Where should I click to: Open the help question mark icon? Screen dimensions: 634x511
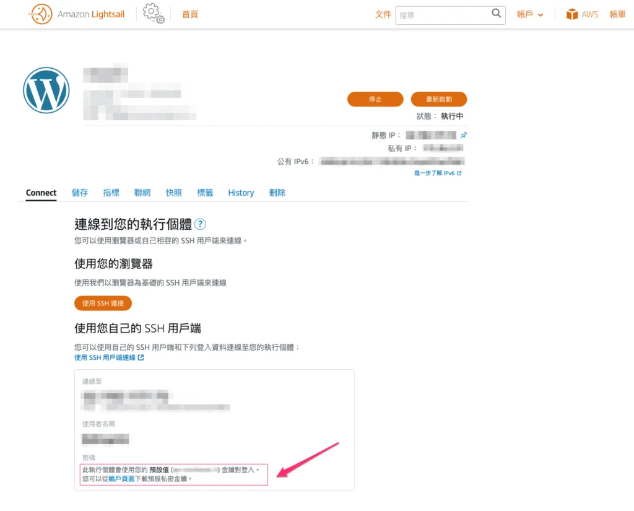point(200,224)
